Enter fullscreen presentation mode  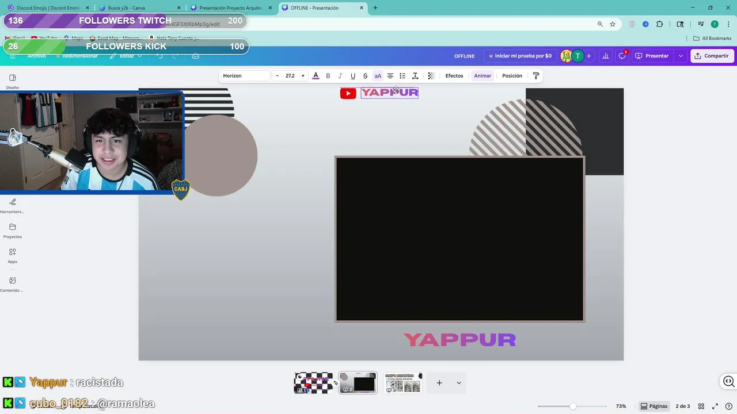tap(715, 407)
